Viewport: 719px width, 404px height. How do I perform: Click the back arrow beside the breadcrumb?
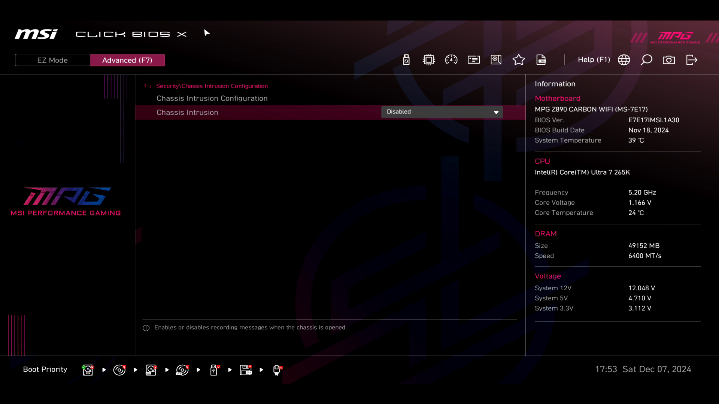[x=148, y=86]
